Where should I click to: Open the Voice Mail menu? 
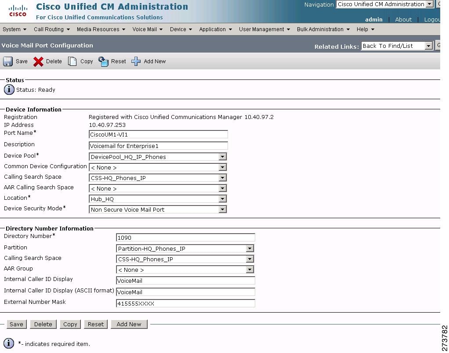point(148,29)
